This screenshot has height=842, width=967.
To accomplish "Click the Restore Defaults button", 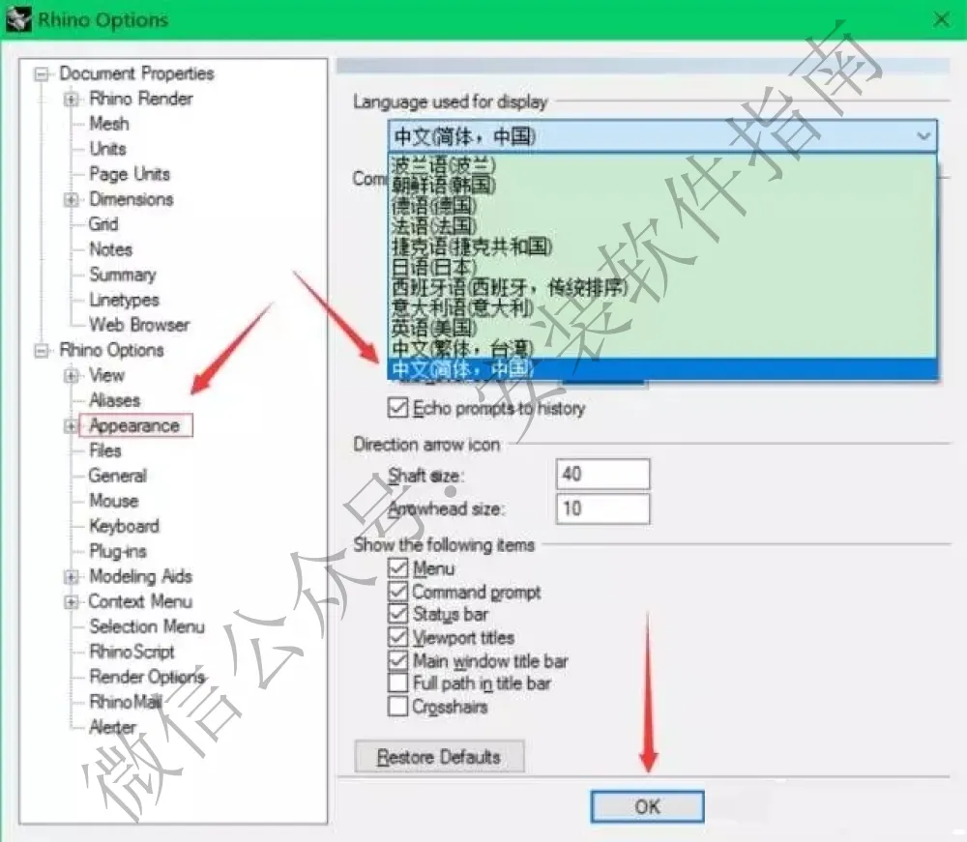I will coord(439,756).
